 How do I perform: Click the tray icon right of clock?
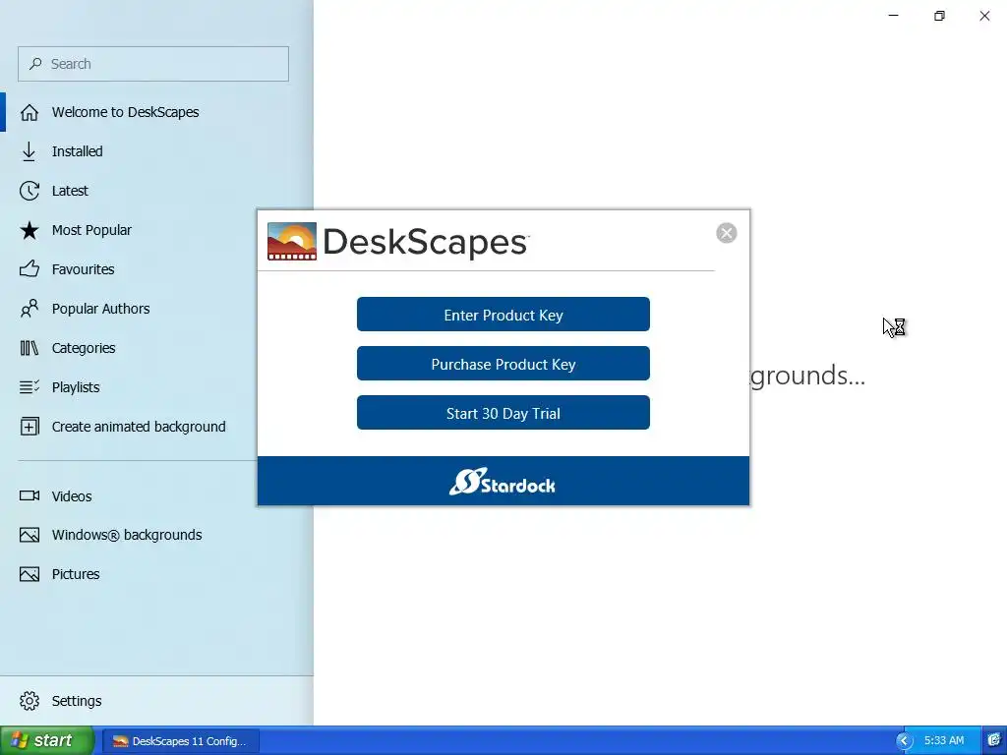point(994,740)
